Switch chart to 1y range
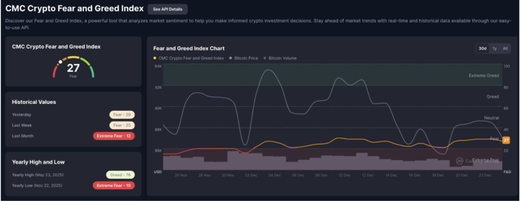 pos(495,48)
